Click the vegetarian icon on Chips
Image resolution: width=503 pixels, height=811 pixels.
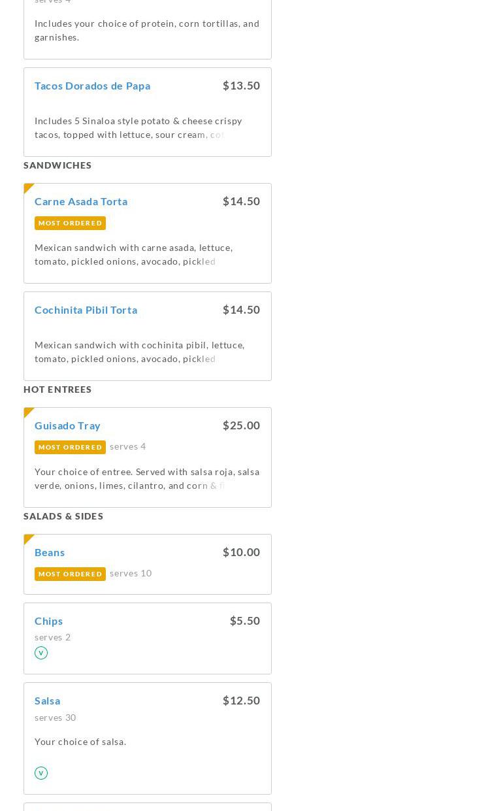[x=41, y=653]
